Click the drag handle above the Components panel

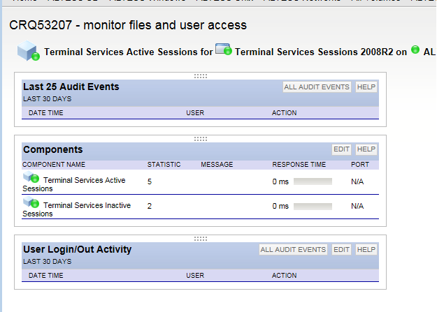(201, 138)
